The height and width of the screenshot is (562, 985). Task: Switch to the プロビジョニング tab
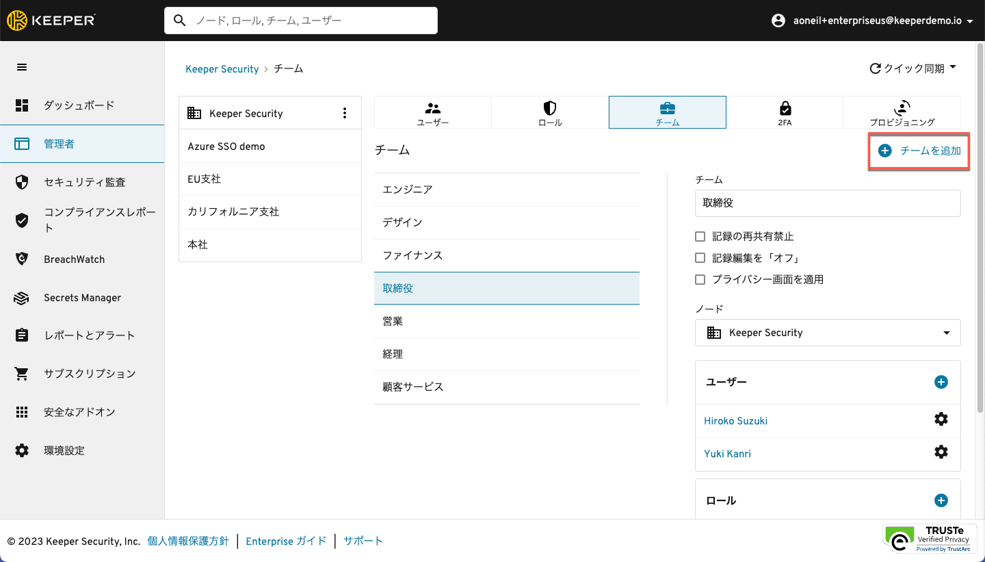pyautogui.click(x=902, y=113)
